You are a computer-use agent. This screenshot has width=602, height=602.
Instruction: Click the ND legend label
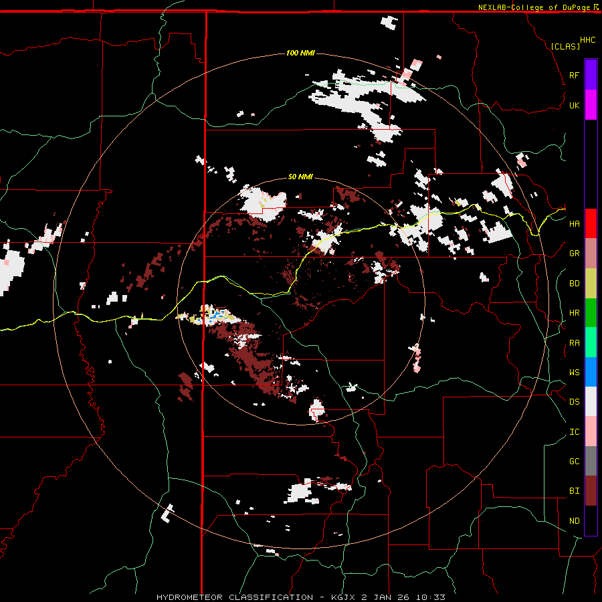574,521
